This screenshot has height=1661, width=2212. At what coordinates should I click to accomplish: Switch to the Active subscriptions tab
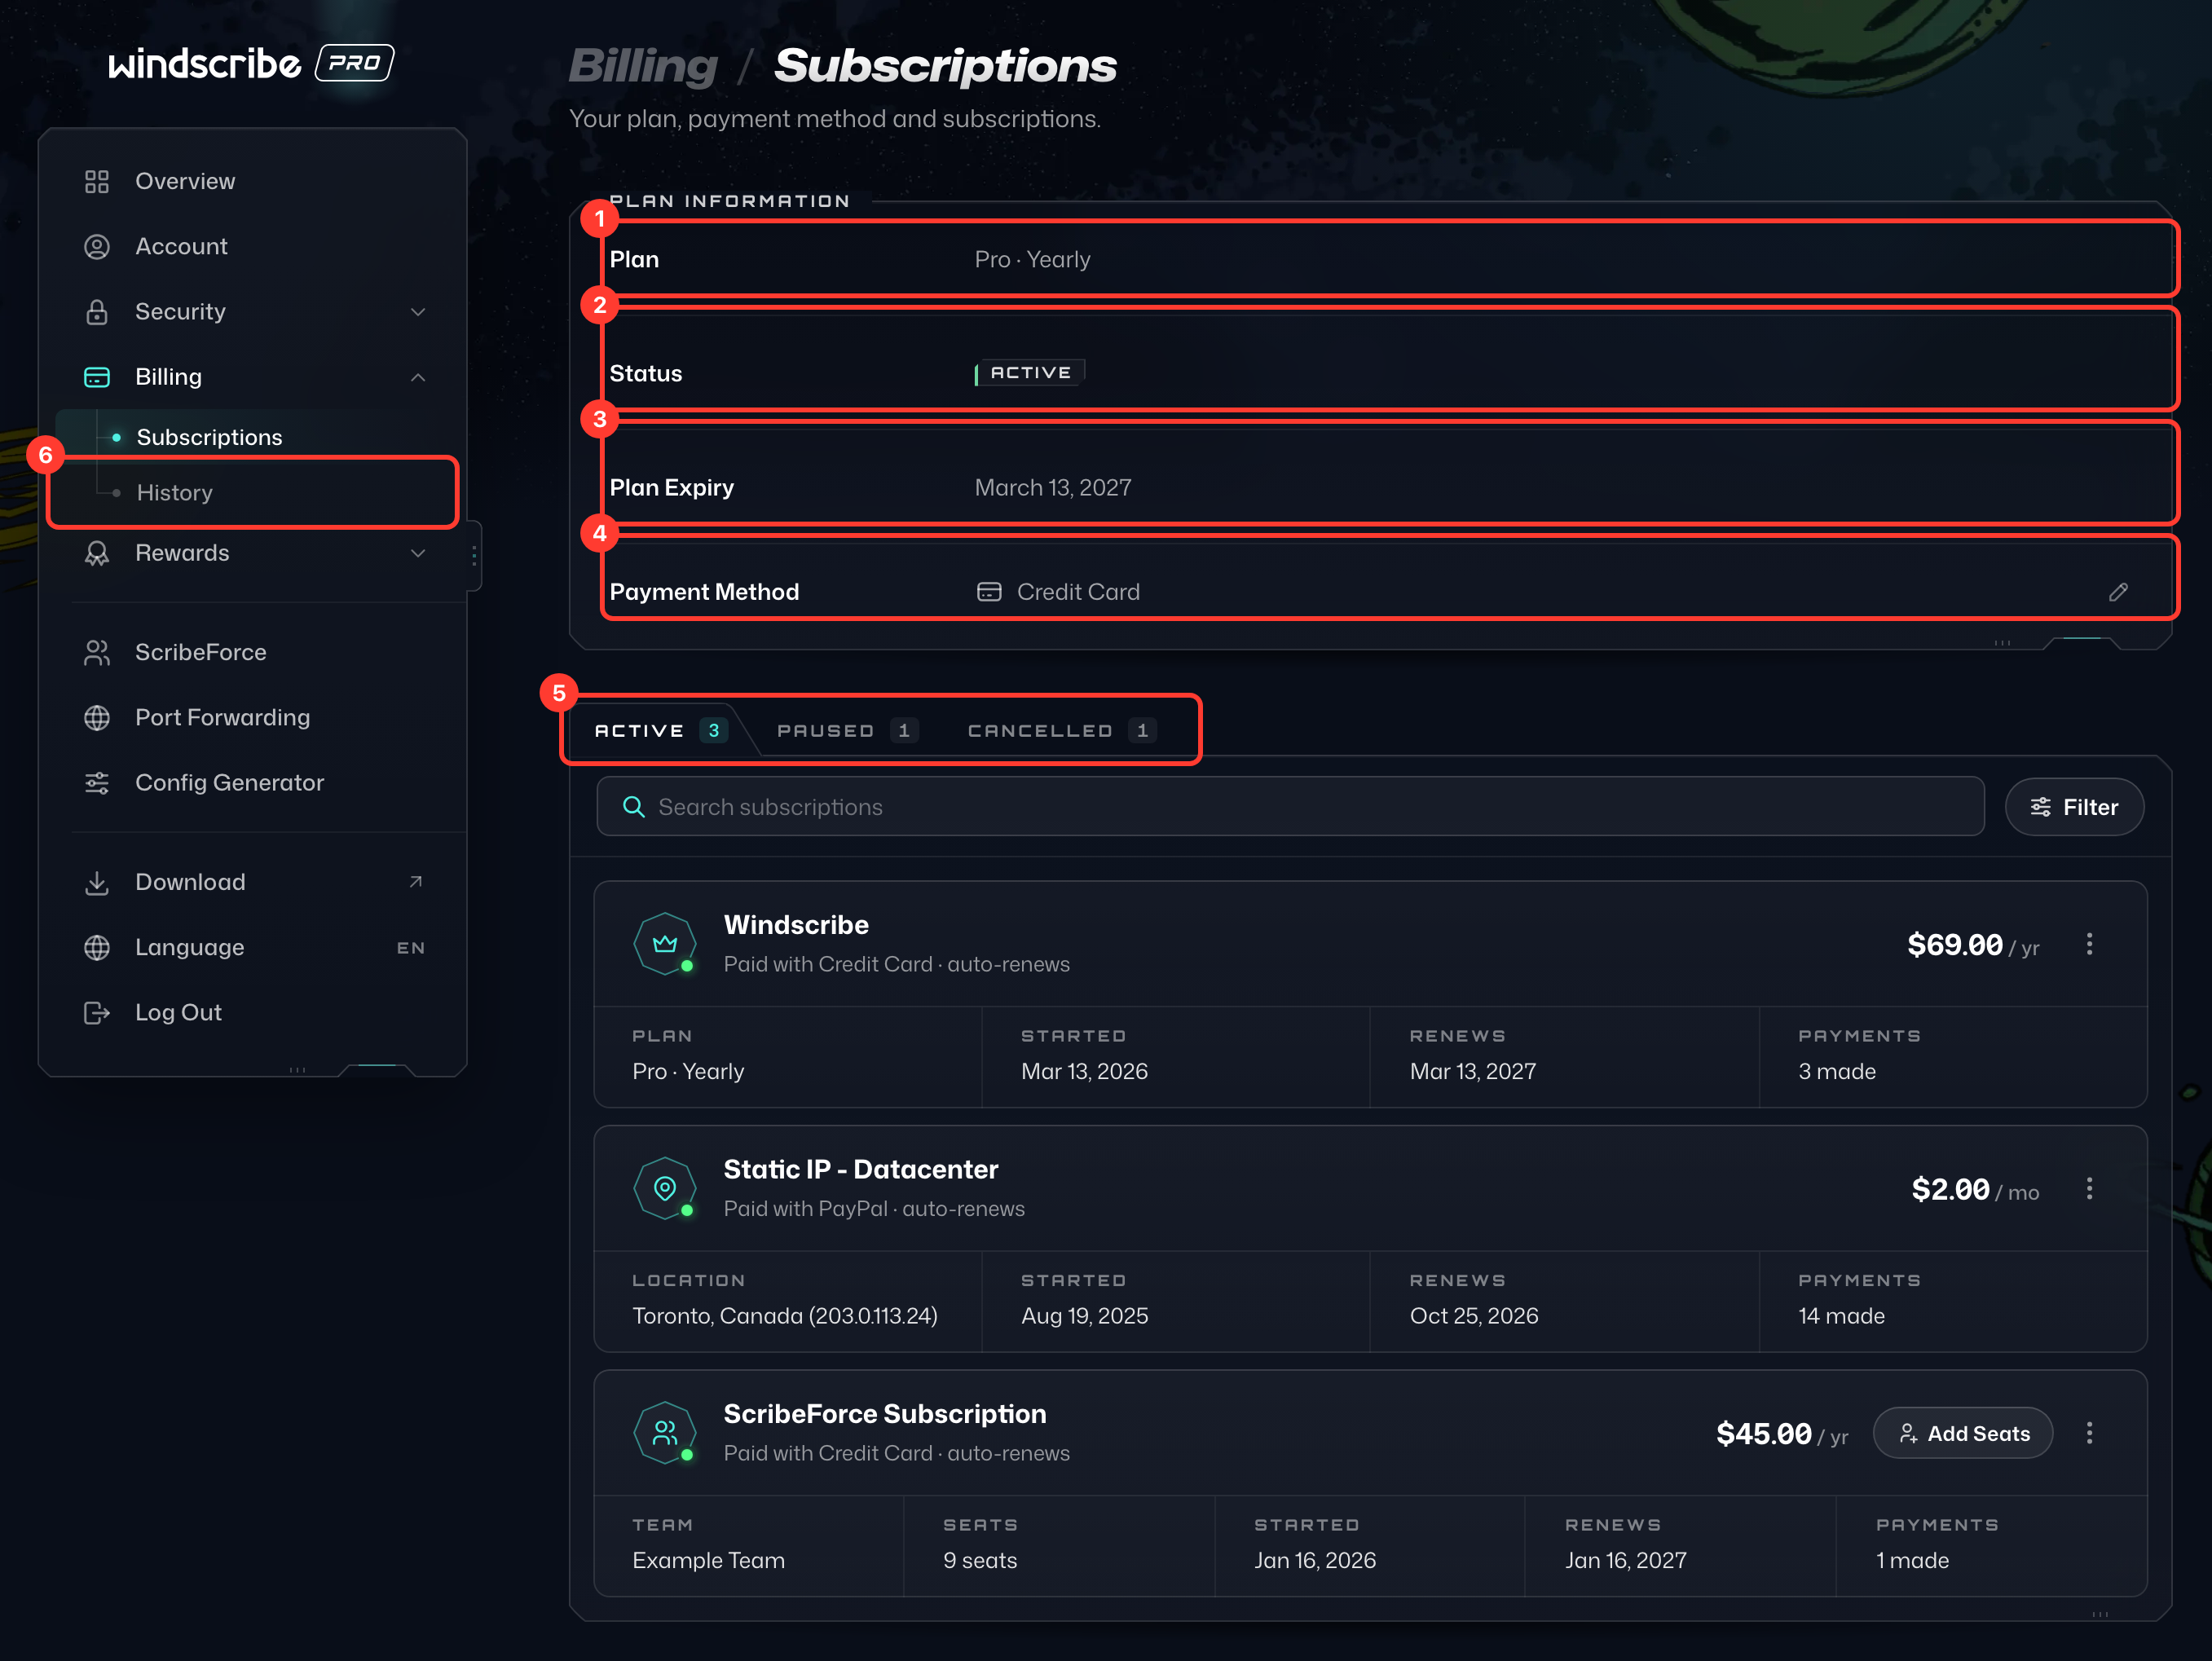click(660, 730)
